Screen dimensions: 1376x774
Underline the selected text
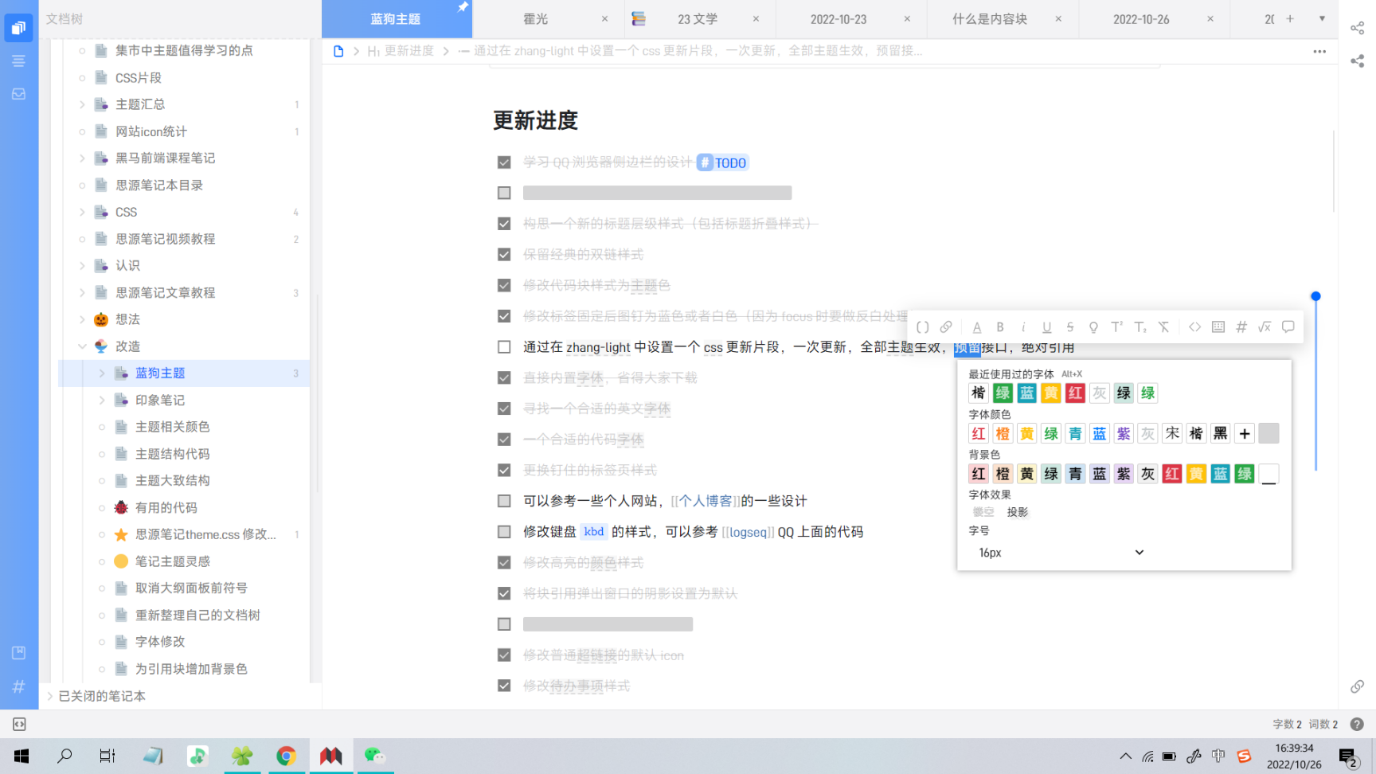[1047, 326]
